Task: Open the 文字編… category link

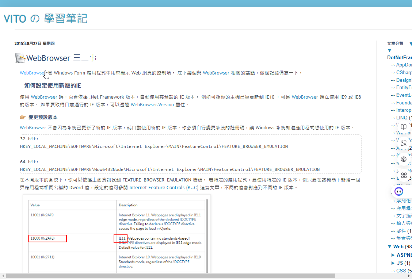Action: coord(404,216)
